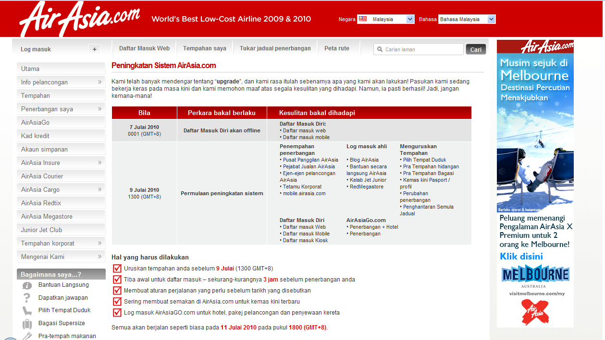
Task: Click the Bantuan Langsung info icon
Action: tap(27, 285)
